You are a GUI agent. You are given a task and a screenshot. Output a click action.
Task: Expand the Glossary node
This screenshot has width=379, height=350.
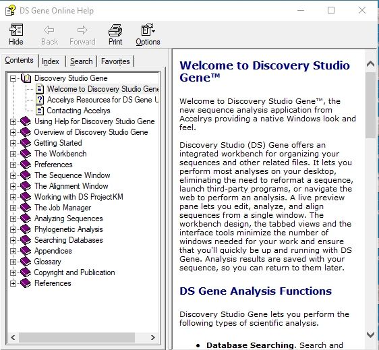click(x=13, y=262)
